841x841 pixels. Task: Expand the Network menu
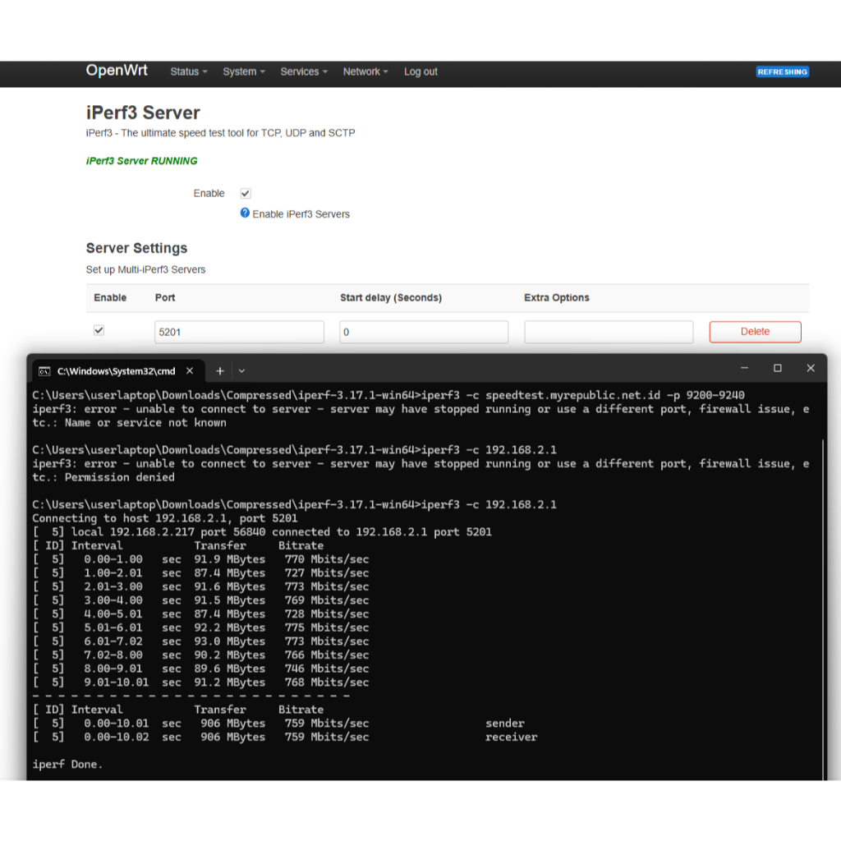[365, 72]
